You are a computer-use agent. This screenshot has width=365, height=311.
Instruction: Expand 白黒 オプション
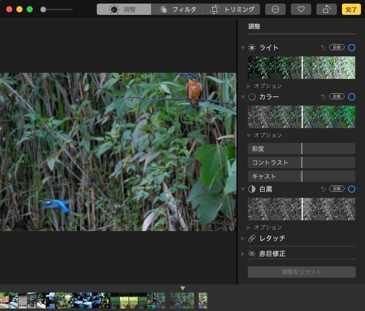coord(248,227)
